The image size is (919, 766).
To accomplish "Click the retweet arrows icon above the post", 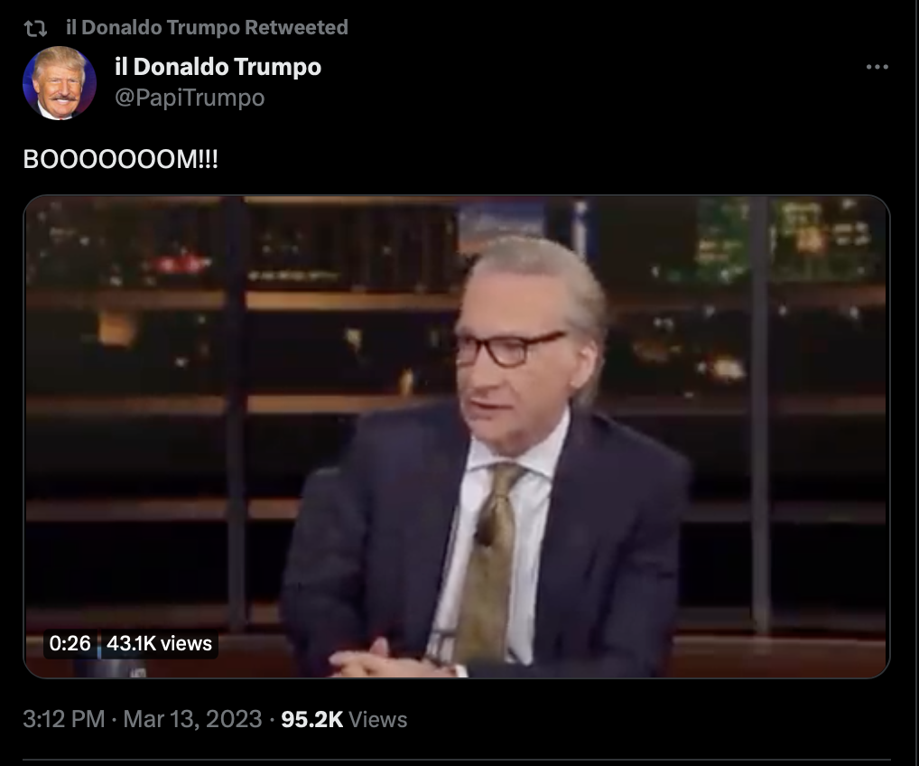I will click(36, 28).
